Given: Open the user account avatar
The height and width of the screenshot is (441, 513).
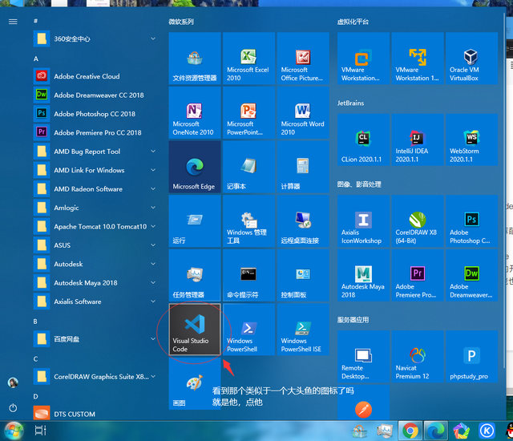Looking at the screenshot, I should pos(13,382).
